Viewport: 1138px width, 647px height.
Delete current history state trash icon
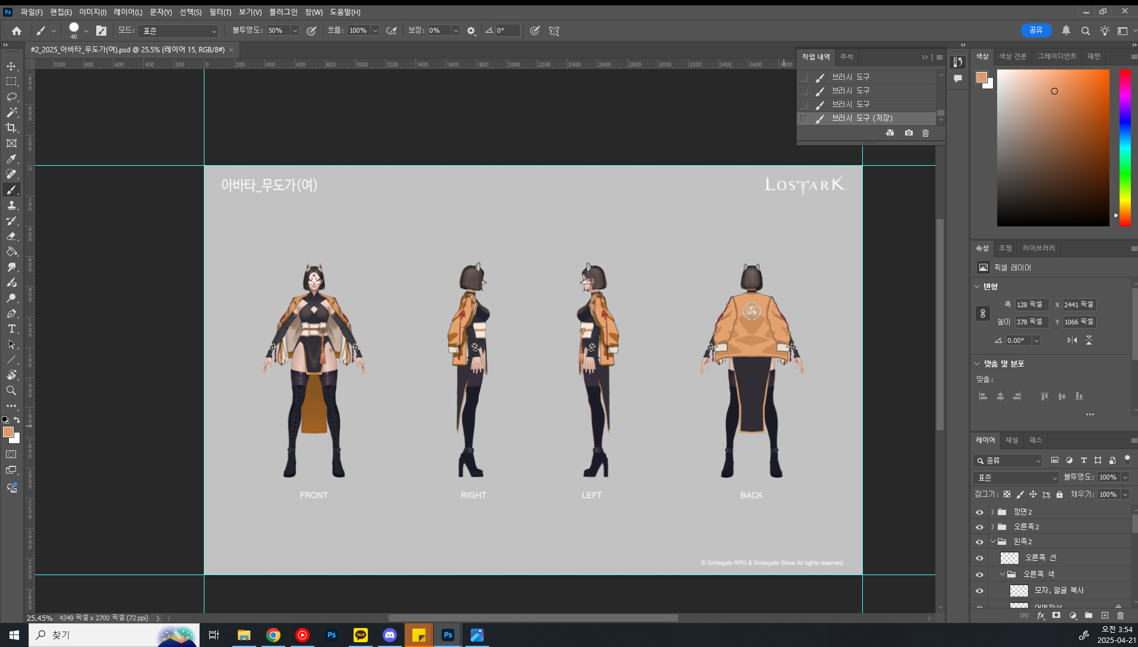coord(925,133)
